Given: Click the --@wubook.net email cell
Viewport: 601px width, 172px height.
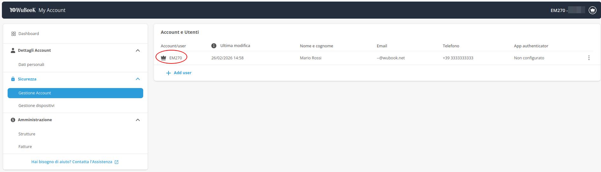Looking at the screenshot, I should [391, 58].
